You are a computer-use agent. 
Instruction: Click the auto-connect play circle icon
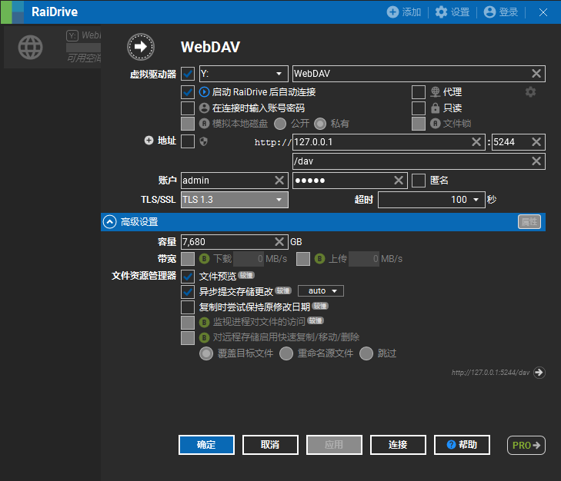coord(204,92)
